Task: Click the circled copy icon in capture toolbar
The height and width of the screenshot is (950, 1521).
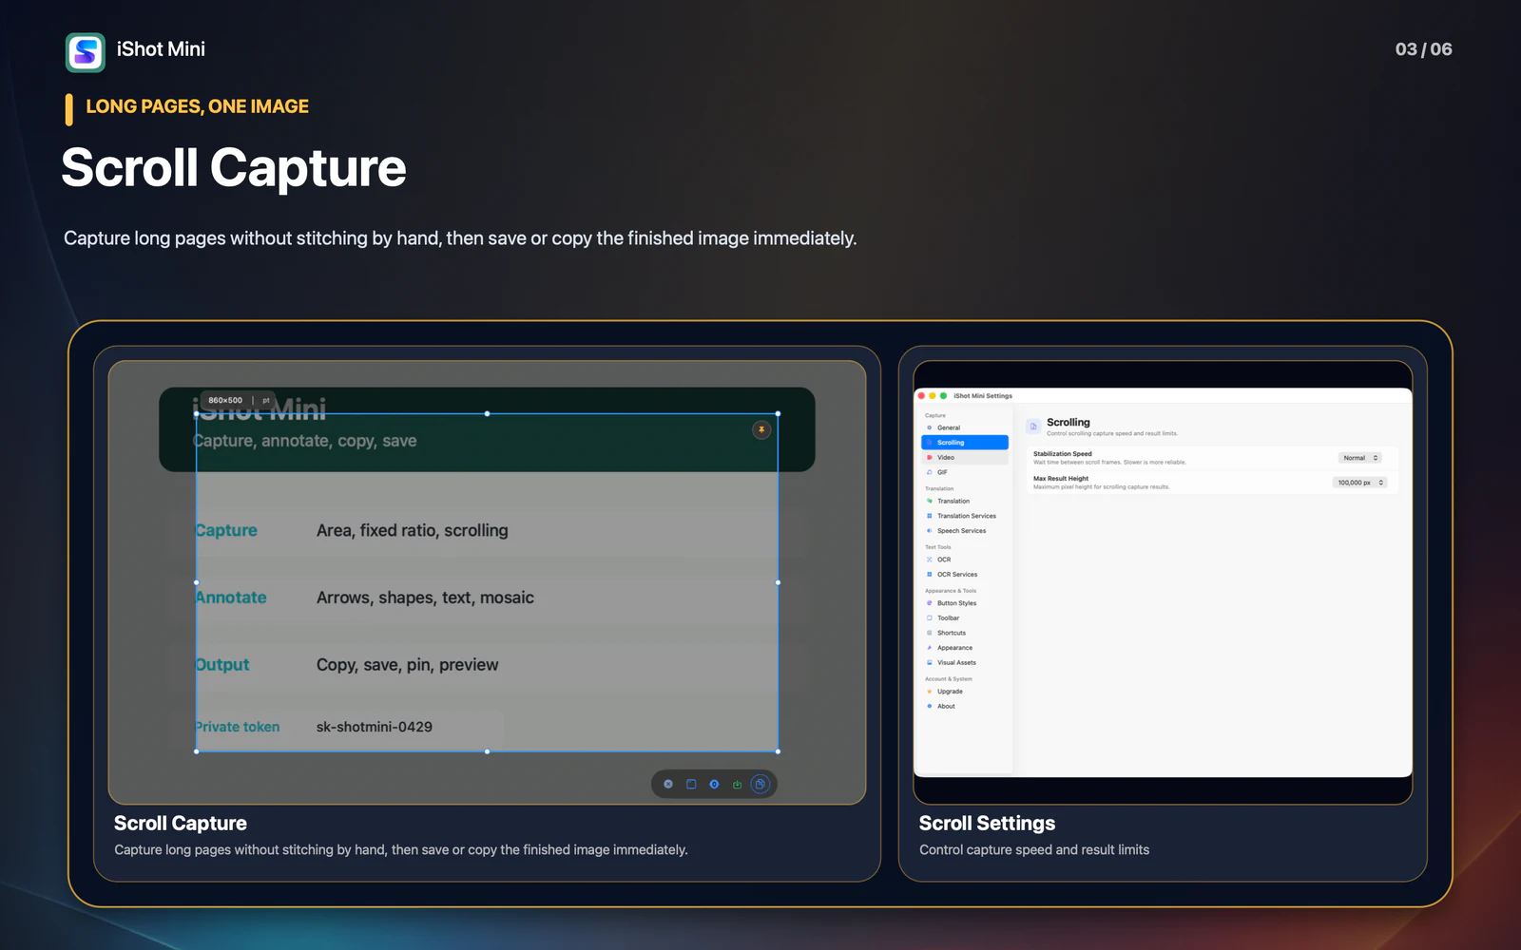Action: (x=760, y=784)
